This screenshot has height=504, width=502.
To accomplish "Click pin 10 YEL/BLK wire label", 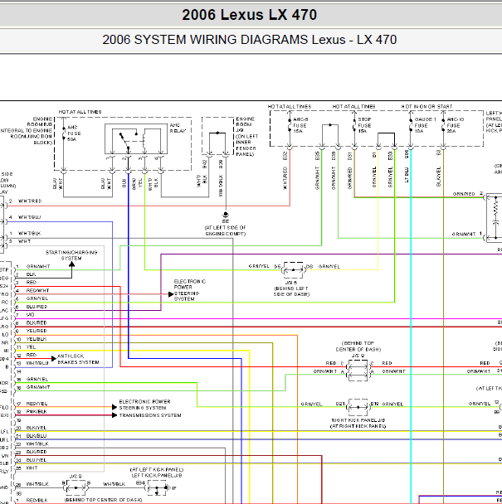I will 37,339.
